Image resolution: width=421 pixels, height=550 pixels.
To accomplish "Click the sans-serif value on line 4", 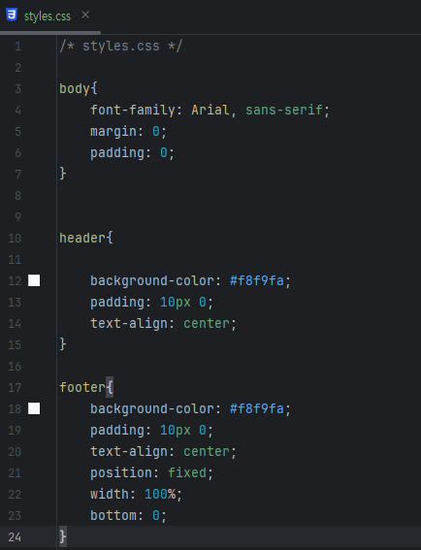I will 284,111.
